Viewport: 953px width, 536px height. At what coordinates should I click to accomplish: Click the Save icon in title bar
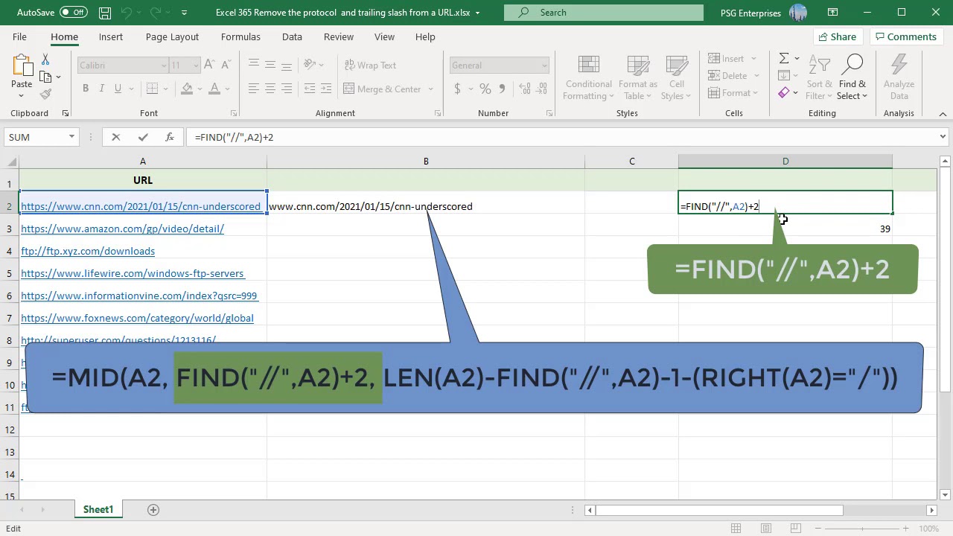(105, 13)
